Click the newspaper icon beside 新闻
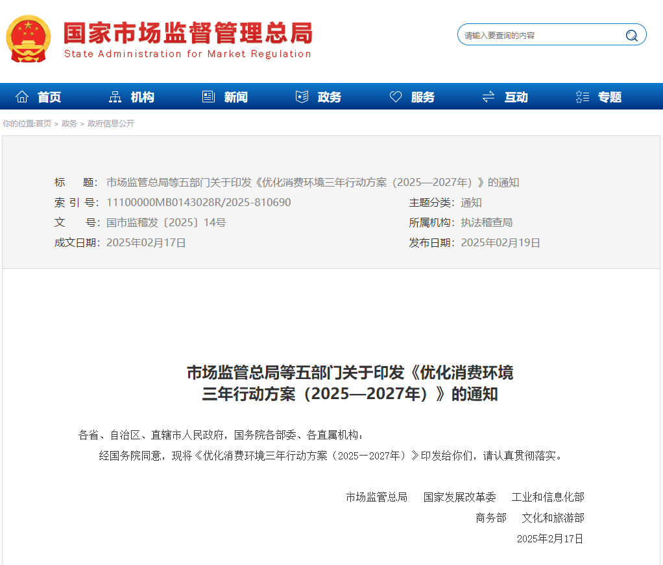 208,97
